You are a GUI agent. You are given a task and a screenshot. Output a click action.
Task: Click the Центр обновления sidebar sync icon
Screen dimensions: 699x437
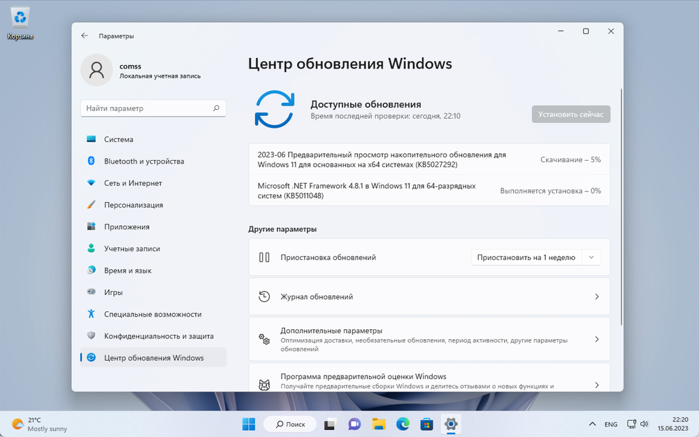point(91,357)
